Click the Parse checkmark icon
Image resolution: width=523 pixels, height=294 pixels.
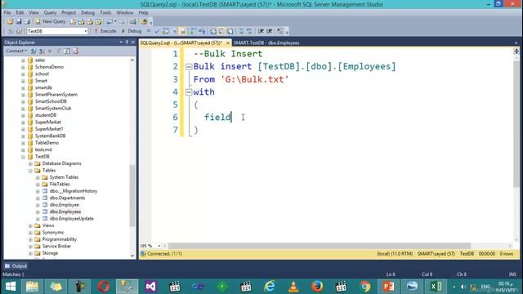click(157, 31)
